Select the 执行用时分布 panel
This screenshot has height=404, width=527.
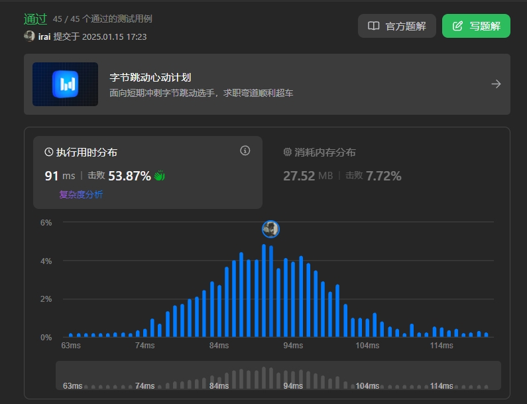148,172
